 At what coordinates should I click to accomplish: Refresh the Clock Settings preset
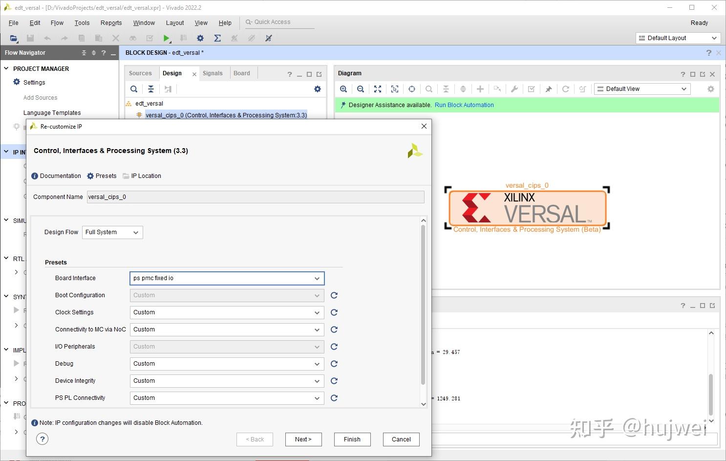334,312
